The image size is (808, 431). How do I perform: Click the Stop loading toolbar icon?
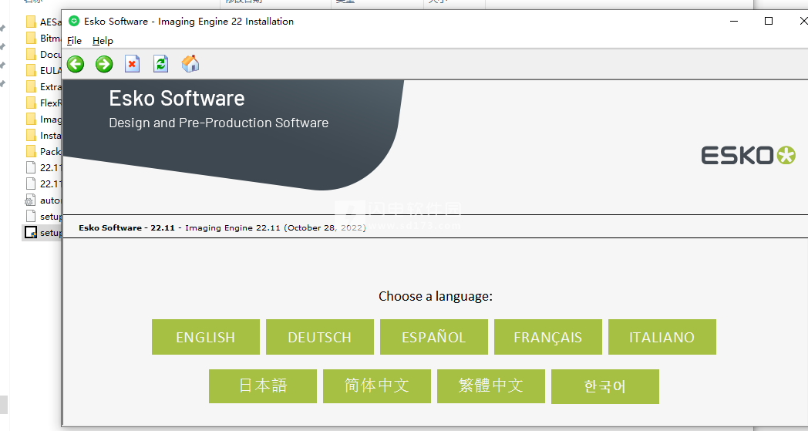click(x=133, y=64)
